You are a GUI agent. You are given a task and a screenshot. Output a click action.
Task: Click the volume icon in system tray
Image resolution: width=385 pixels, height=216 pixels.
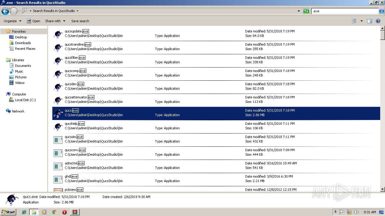click(x=356, y=212)
